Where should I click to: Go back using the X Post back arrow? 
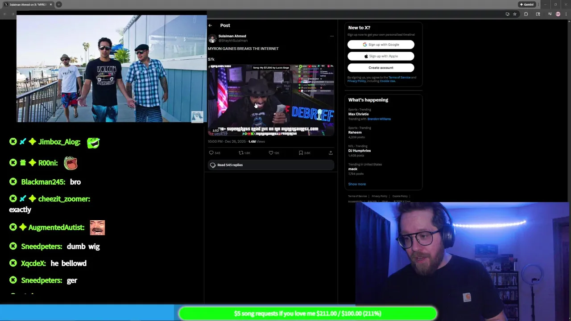[210, 25]
